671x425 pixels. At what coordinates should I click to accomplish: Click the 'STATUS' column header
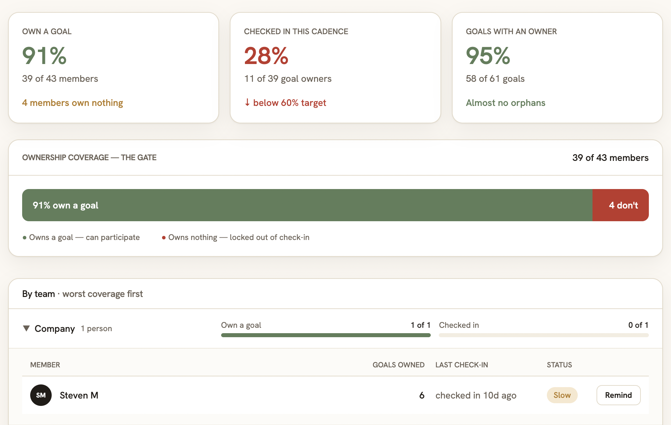pos(559,365)
